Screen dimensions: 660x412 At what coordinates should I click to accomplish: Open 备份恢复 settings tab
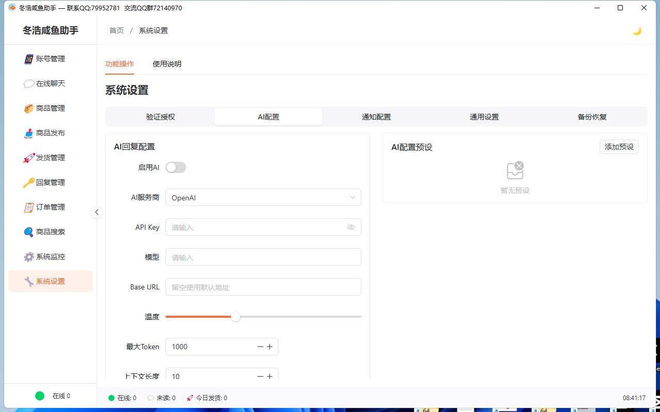(592, 117)
